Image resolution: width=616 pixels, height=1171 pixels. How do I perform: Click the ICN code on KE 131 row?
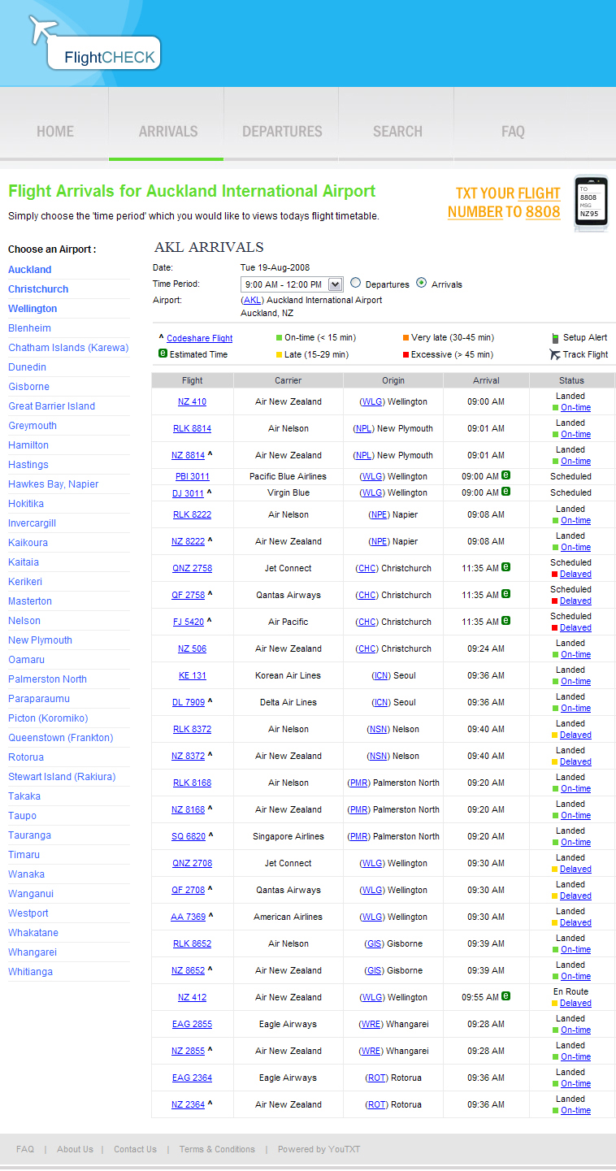(x=380, y=675)
